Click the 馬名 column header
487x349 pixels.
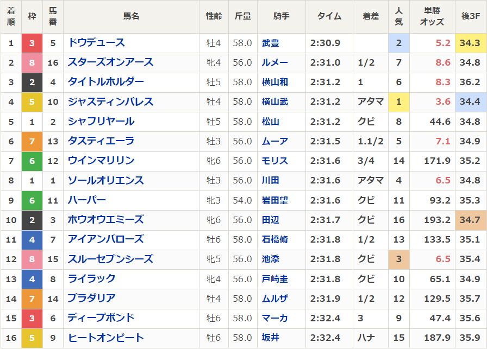[132, 16]
